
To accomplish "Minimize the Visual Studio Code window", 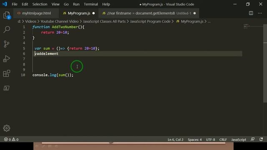I will 235,4.
